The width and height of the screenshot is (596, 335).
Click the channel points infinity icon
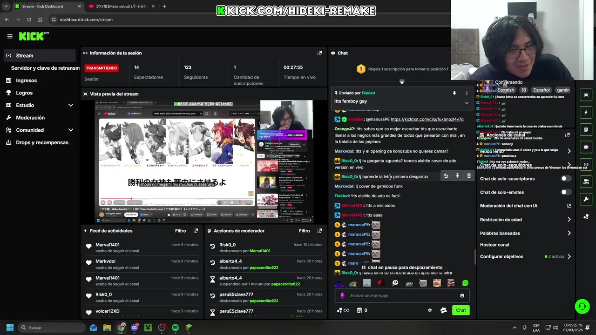click(343, 310)
